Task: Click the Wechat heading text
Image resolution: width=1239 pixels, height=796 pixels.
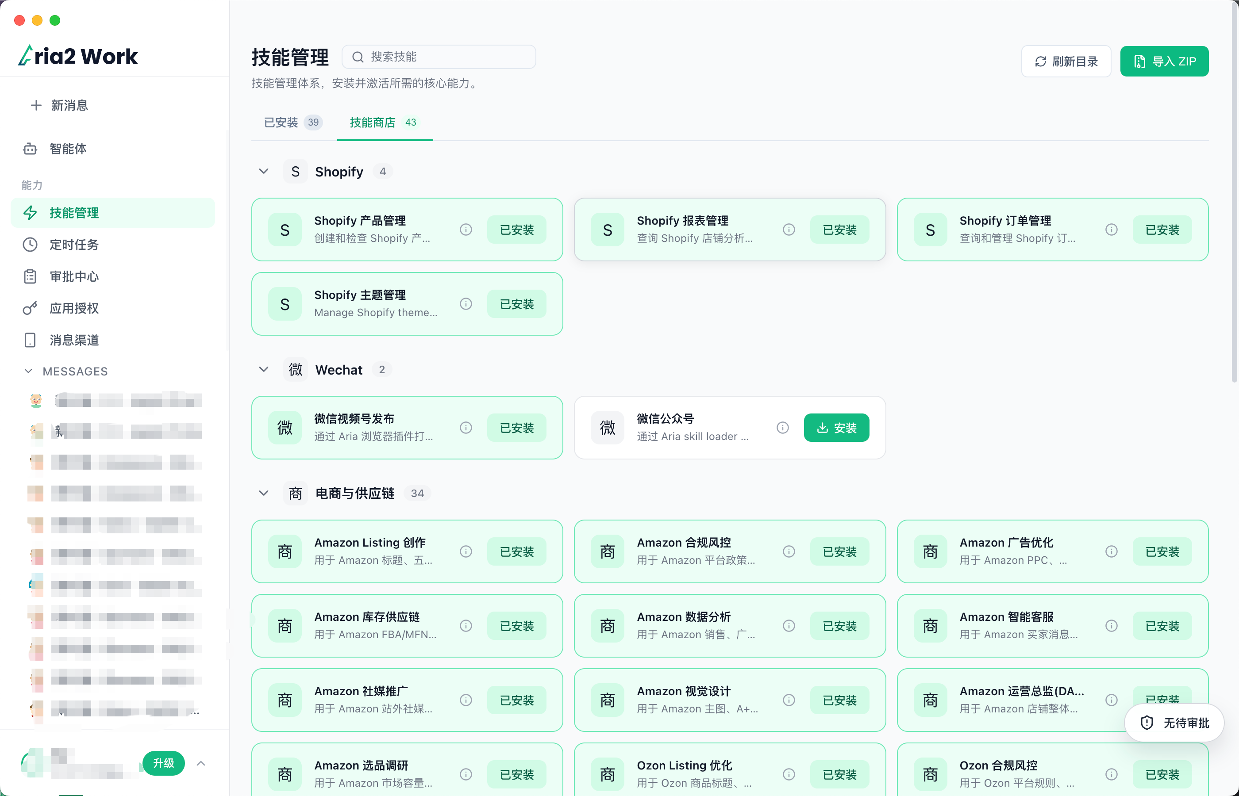Action: click(x=339, y=370)
